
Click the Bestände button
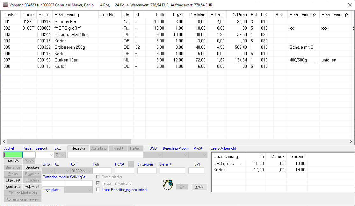point(13,167)
